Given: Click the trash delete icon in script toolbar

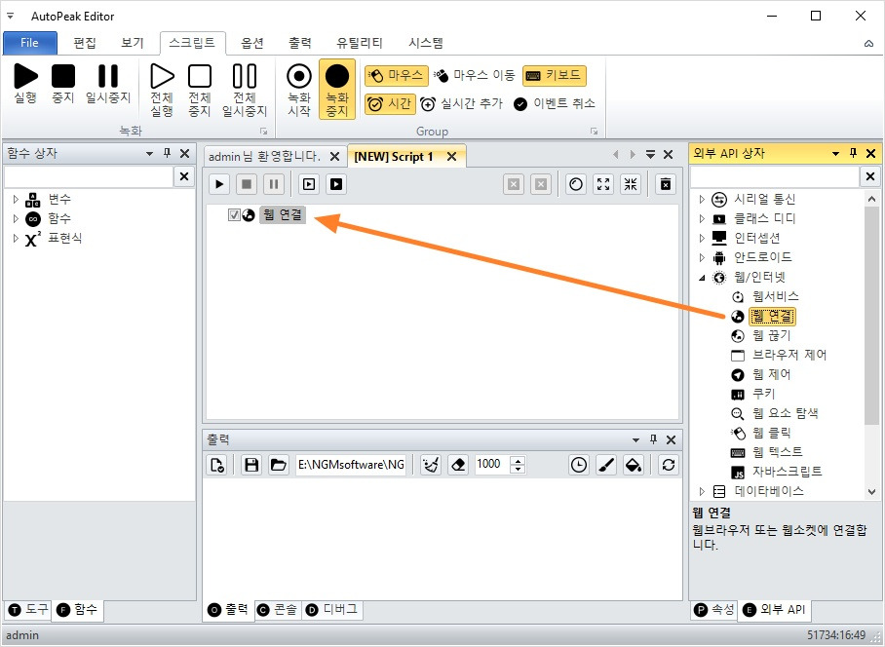Looking at the screenshot, I should pos(666,184).
